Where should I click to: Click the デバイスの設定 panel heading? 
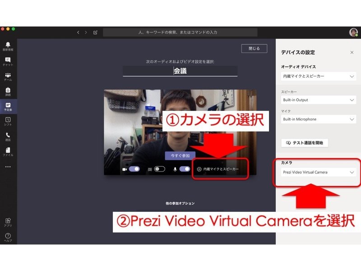click(x=298, y=52)
